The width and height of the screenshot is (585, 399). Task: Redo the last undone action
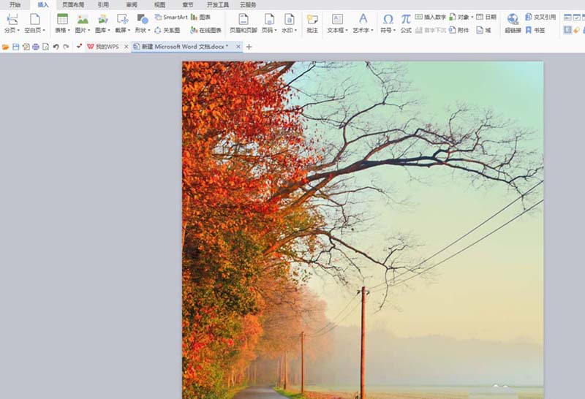click(66, 47)
